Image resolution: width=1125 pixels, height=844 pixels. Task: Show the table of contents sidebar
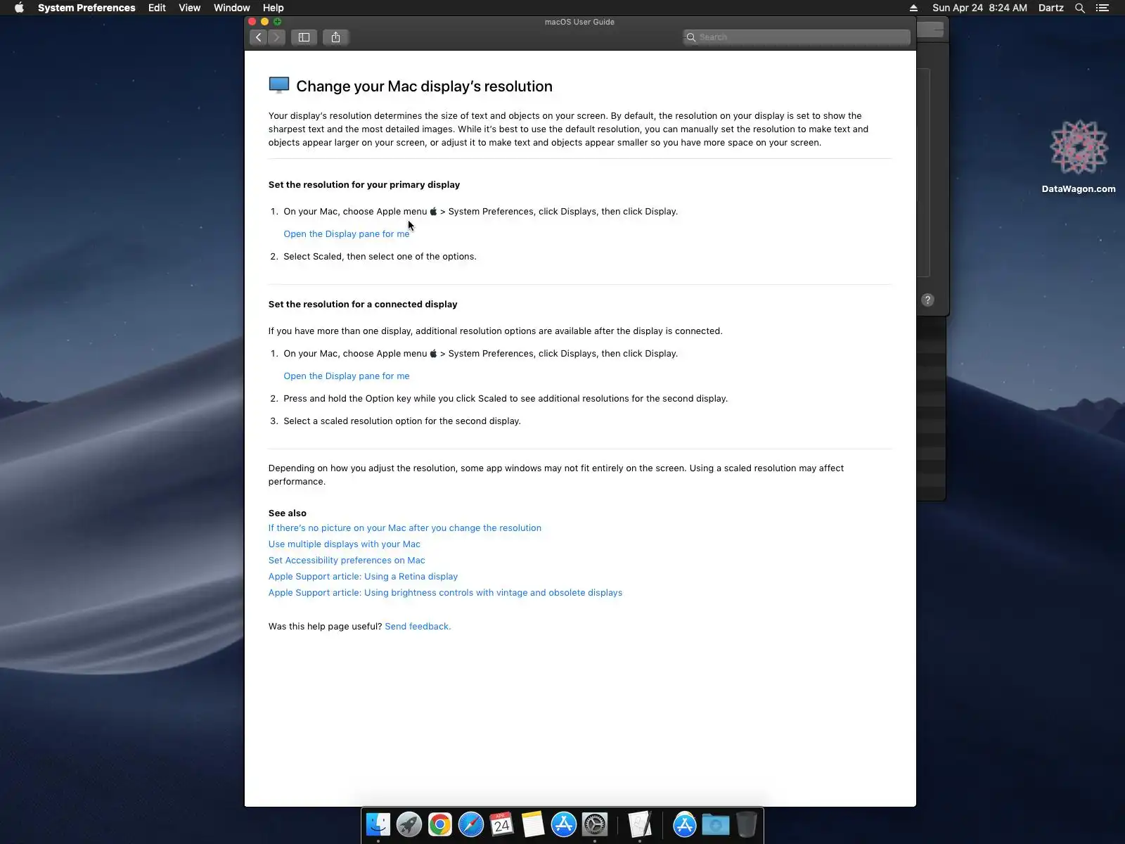(304, 37)
